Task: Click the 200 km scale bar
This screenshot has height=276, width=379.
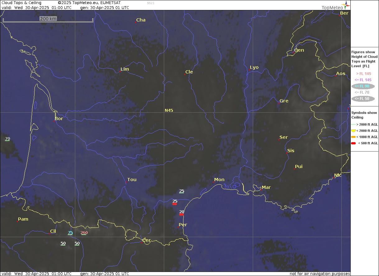Action: pyautogui.click(x=48, y=19)
